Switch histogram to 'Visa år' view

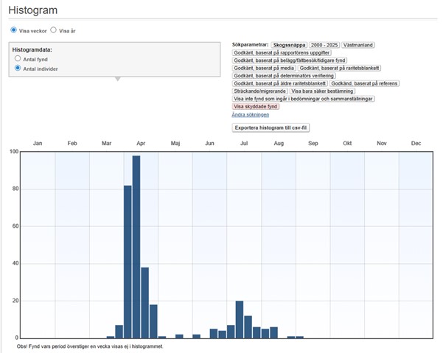click(x=53, y=30)
